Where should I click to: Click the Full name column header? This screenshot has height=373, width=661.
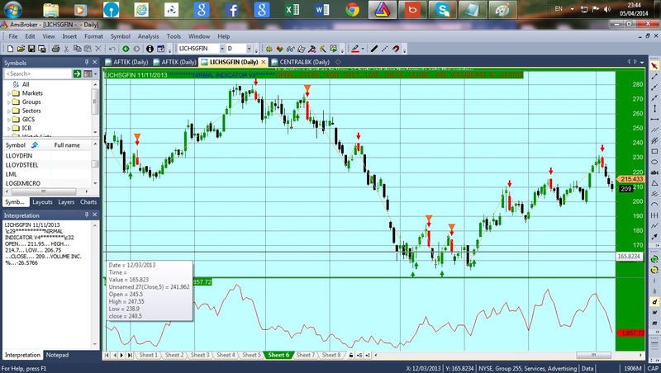click(67, 144)
